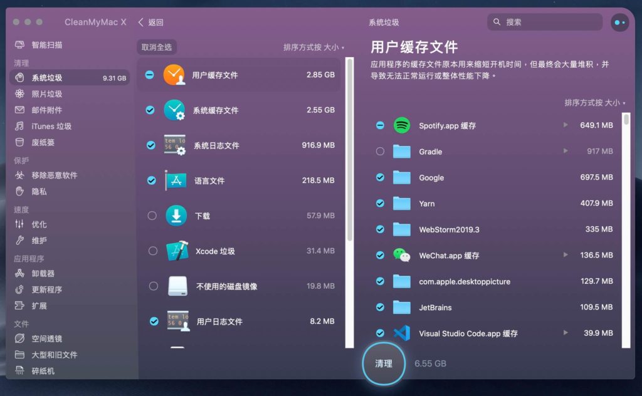The width and height of the screenshot is (642, 396).
Task: Click the Space Lens icon
Action: pos(19,338)
